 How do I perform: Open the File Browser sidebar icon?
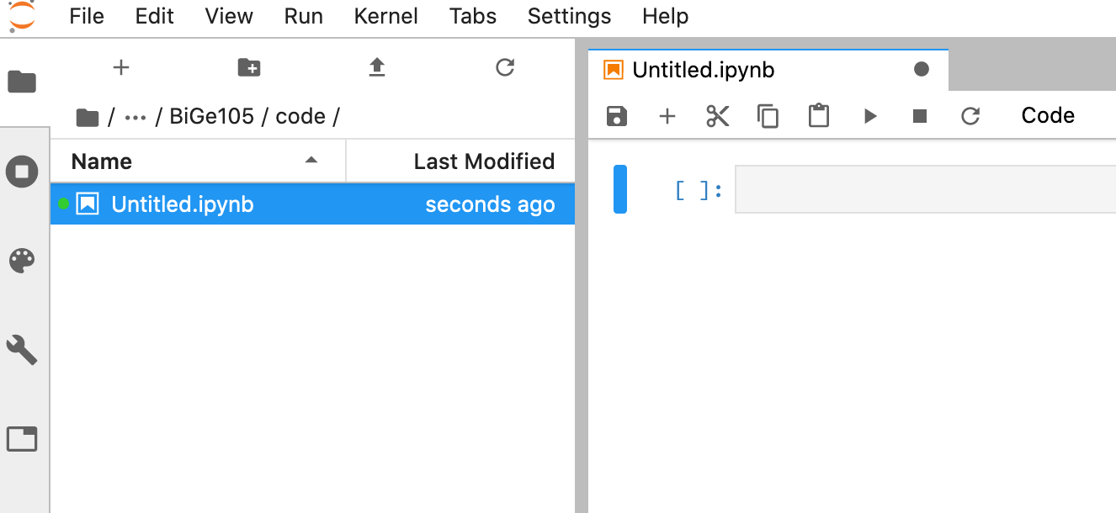22,82
